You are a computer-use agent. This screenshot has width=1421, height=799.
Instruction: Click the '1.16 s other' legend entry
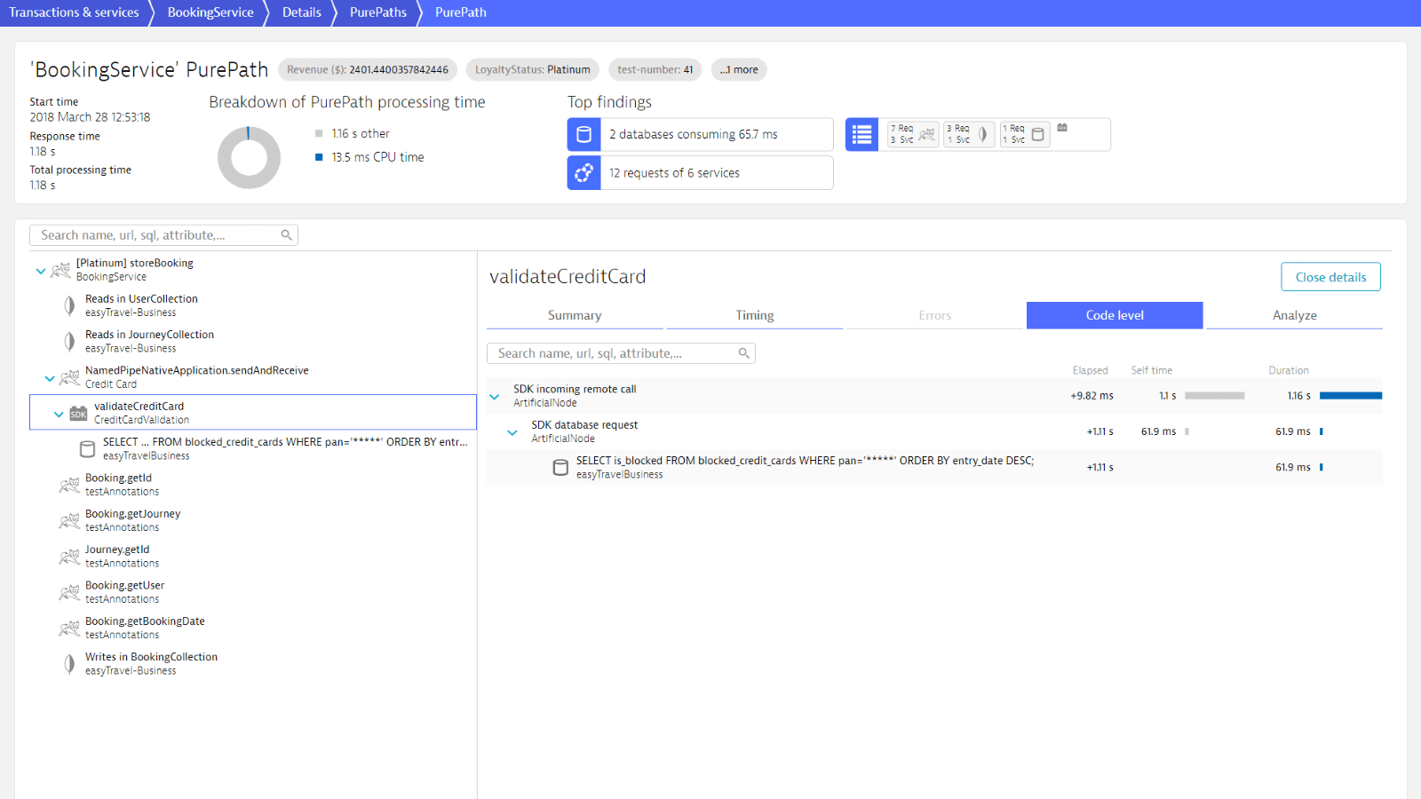(x=353, y=134)
